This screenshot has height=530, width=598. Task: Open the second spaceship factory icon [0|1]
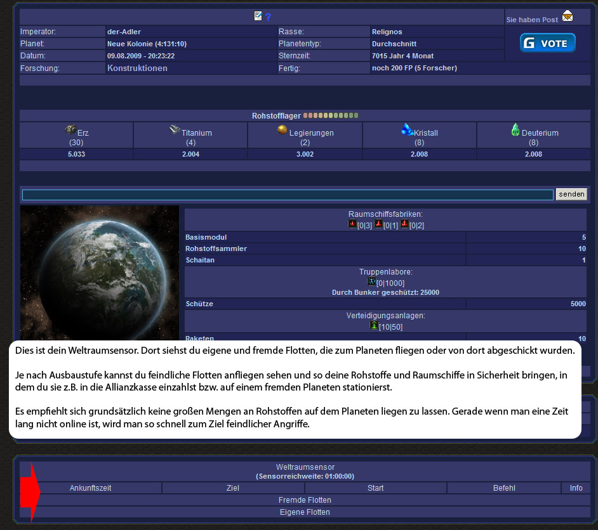point(378,224)
